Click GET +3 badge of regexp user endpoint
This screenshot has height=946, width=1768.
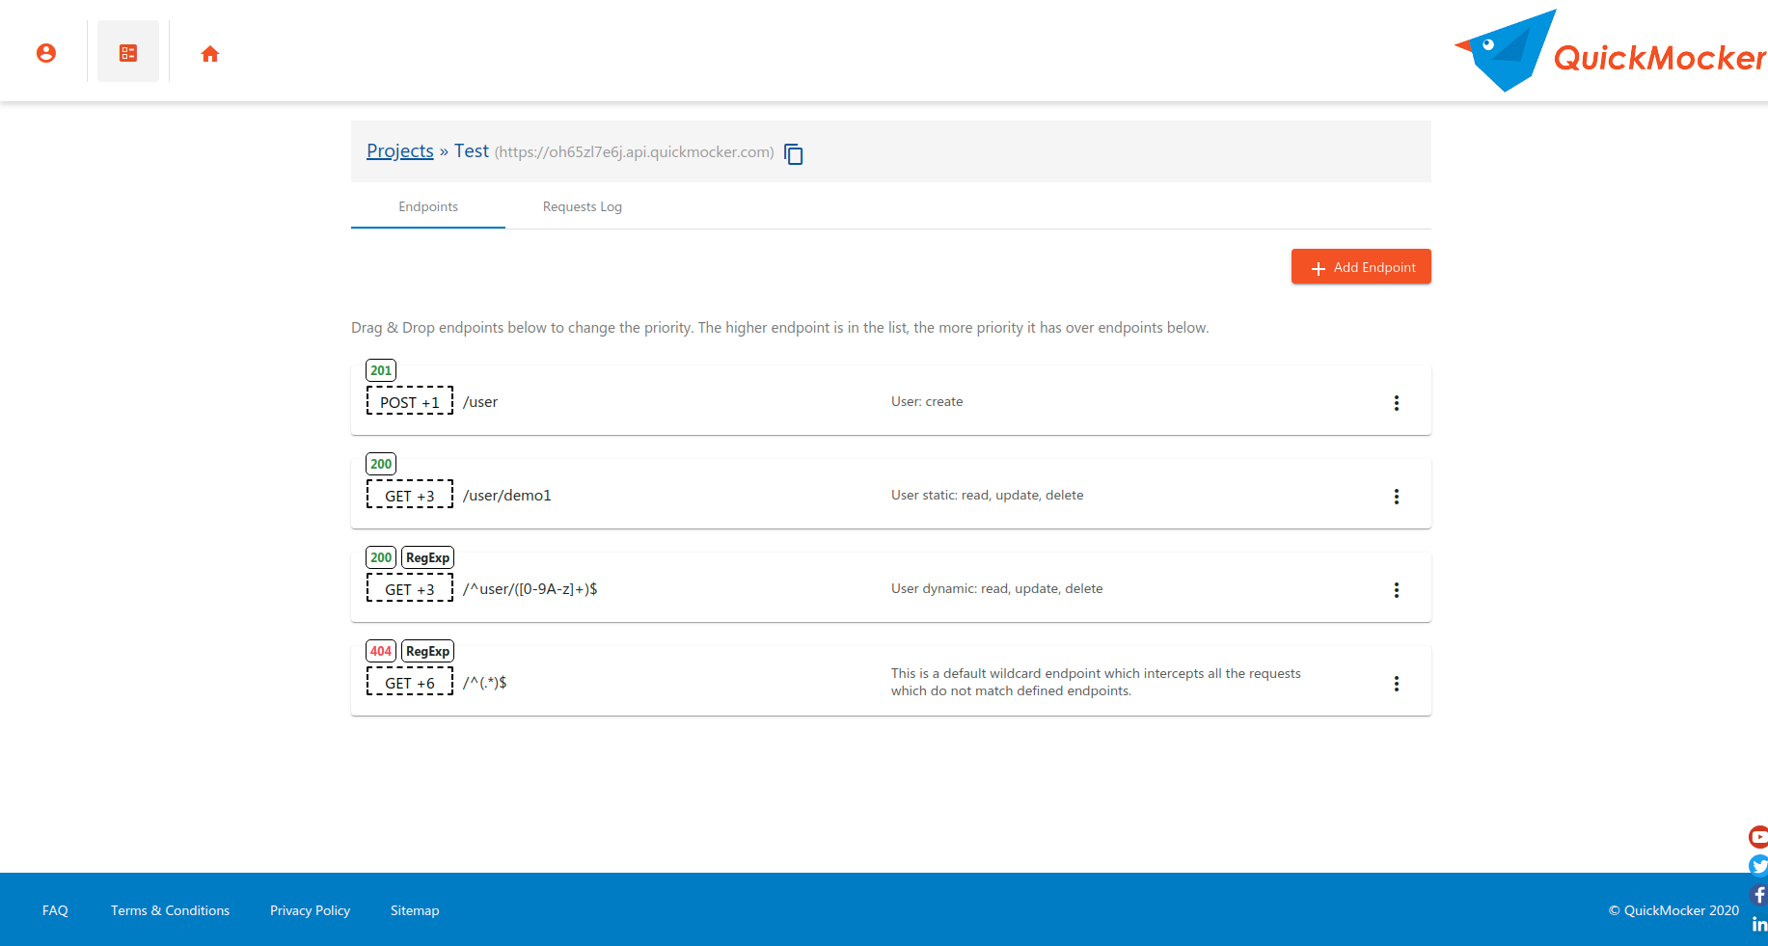tap(410, 589)
